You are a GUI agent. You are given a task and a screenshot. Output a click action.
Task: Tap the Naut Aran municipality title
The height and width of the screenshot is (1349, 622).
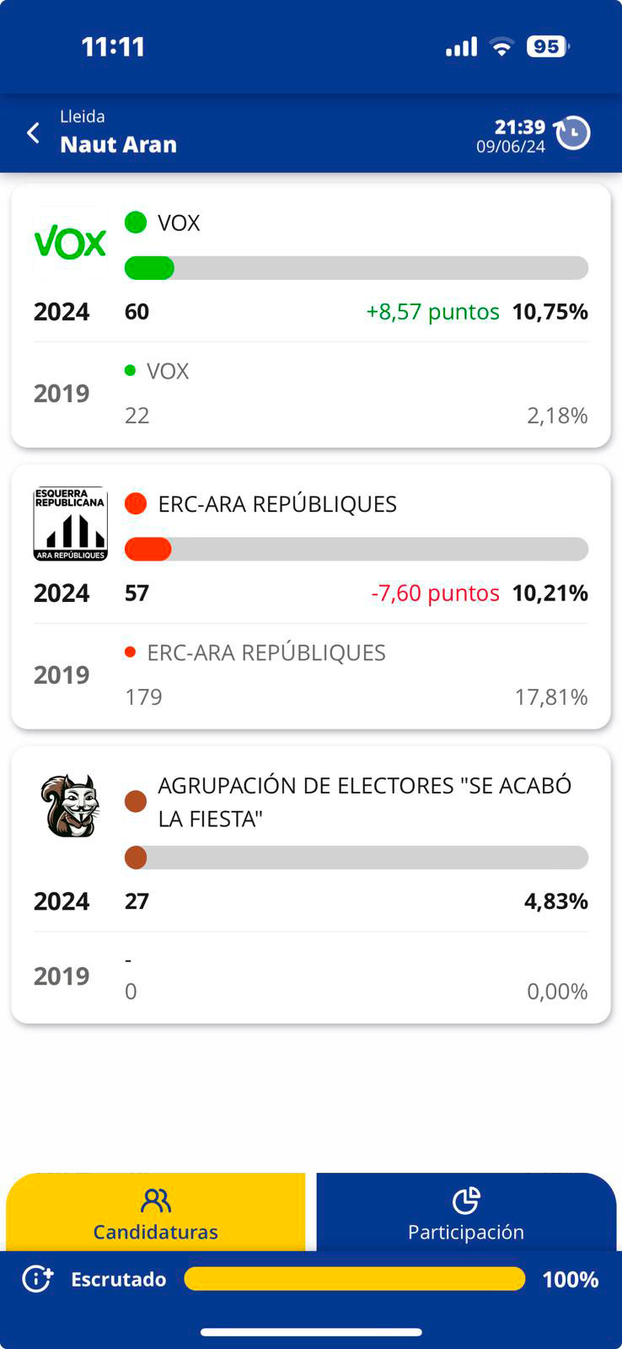point(119,145)
